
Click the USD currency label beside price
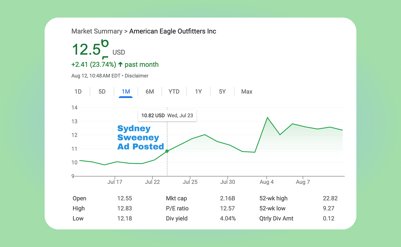pos(119,52)
